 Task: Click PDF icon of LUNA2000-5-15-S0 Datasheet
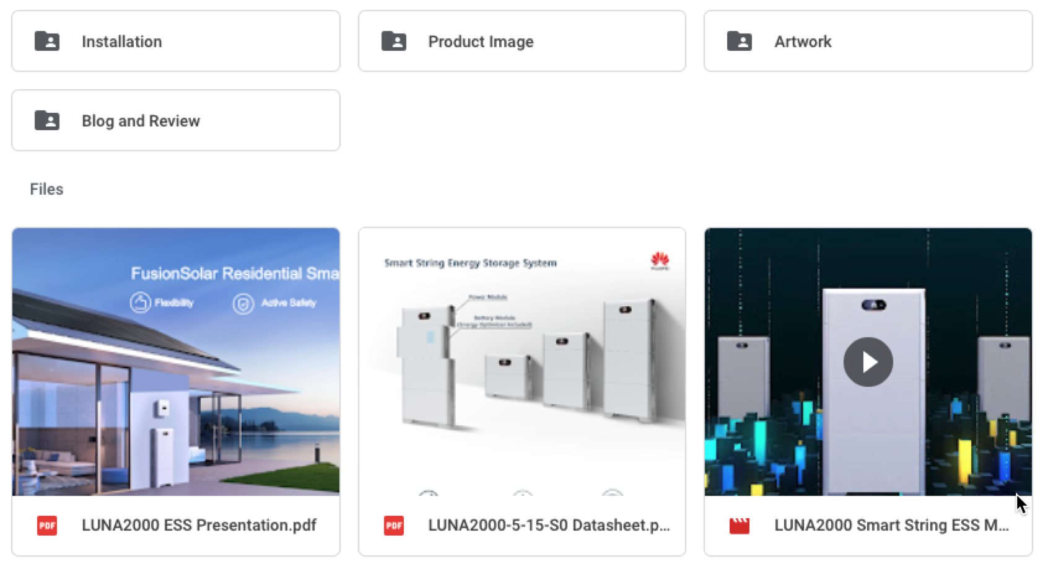[394, 526]
